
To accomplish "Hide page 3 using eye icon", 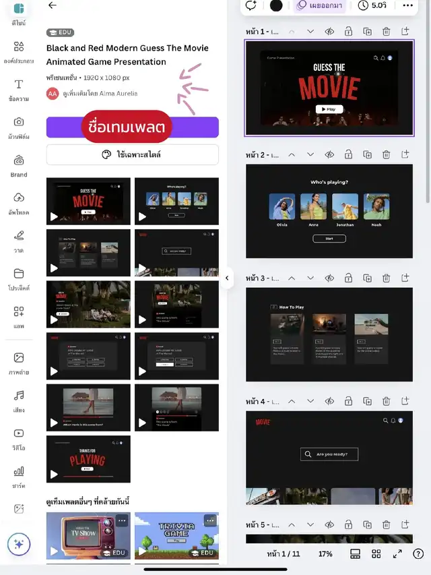I will coord(329,278).
